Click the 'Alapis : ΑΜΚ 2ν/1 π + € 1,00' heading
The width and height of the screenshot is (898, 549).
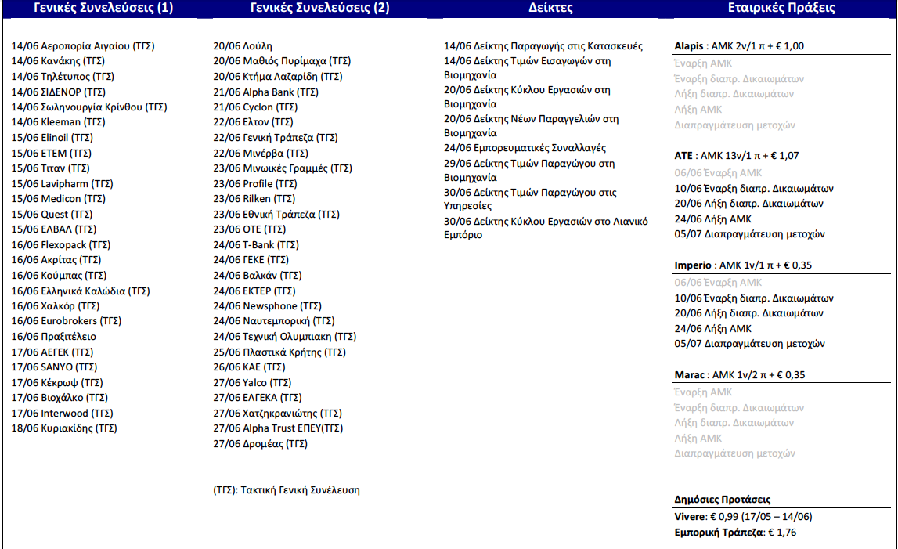click(739, 46)
